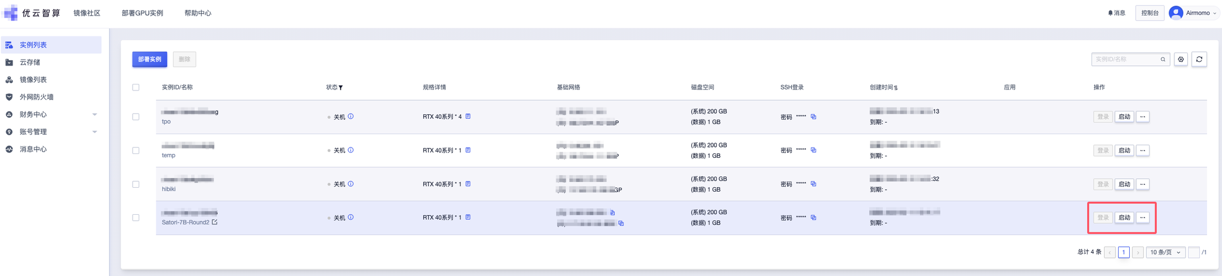Click the 状态 column filter icon

point(341,88)
